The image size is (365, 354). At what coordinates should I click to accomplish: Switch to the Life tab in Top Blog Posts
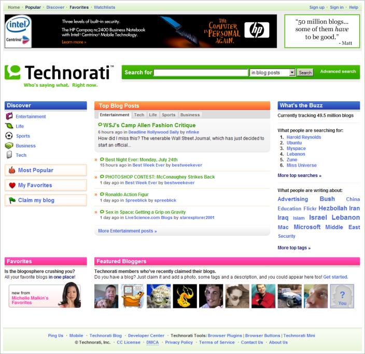click(153, 115)
